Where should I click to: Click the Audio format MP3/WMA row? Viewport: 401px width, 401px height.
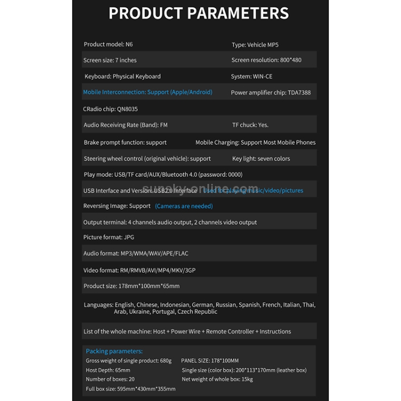click(136, 253)
